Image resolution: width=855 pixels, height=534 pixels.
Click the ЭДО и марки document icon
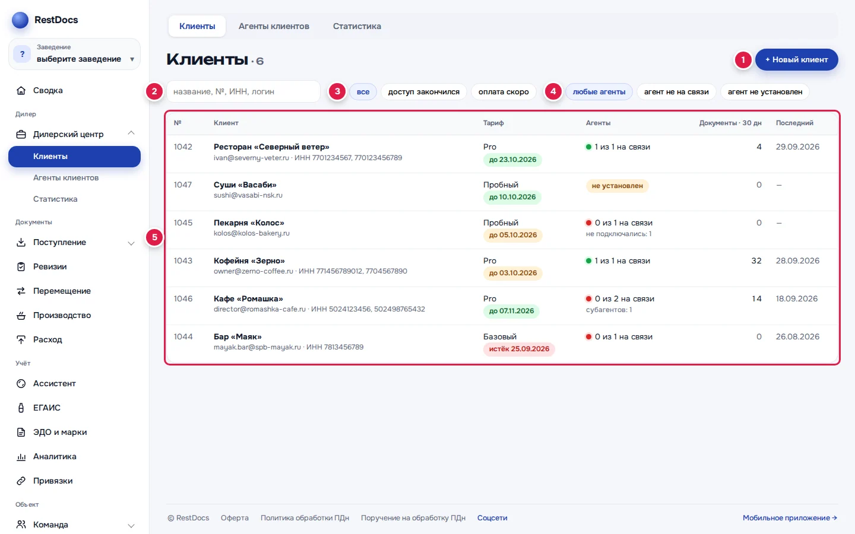[x=21, y=433]
